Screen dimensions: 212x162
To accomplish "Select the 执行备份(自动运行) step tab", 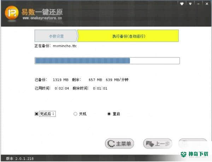I will pyautogui.click(x=128, y=36).
